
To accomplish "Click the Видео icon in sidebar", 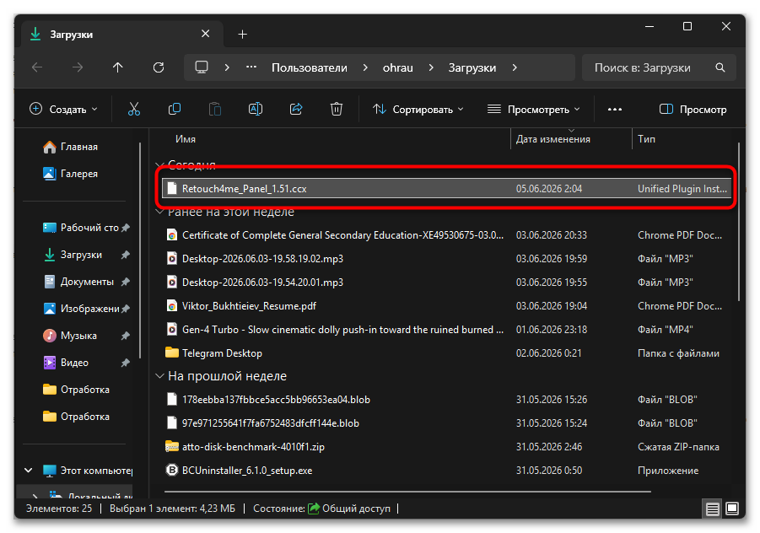I will pos(50,363).
